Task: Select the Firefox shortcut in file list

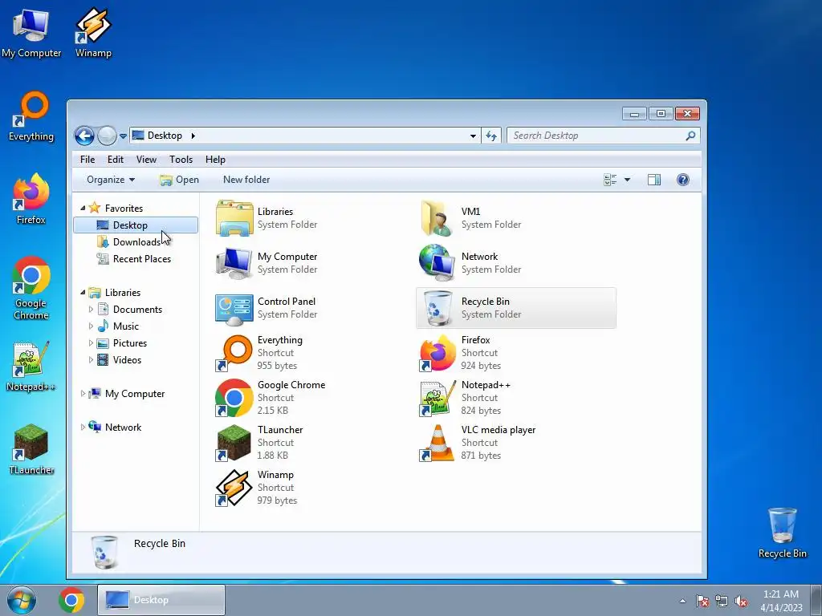Action: coord(437,353)
